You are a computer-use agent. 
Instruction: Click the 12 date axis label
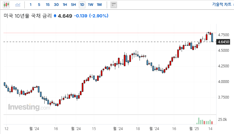coord(6,128)
